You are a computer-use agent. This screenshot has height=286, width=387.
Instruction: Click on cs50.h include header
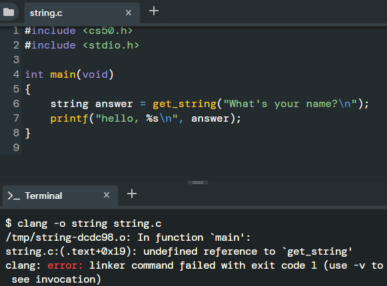coord(108,31)
